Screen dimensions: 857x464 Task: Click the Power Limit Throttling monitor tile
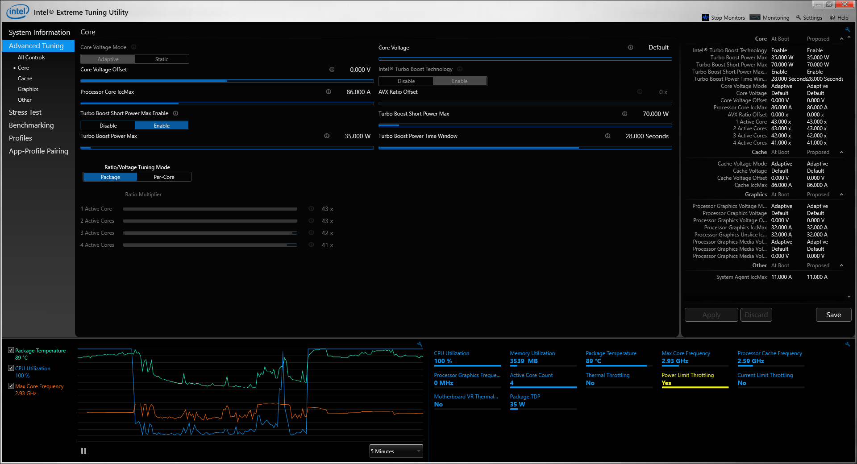click(x=695, y=380)
